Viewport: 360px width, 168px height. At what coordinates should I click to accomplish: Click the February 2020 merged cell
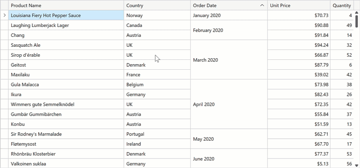[x=229, y=31]
